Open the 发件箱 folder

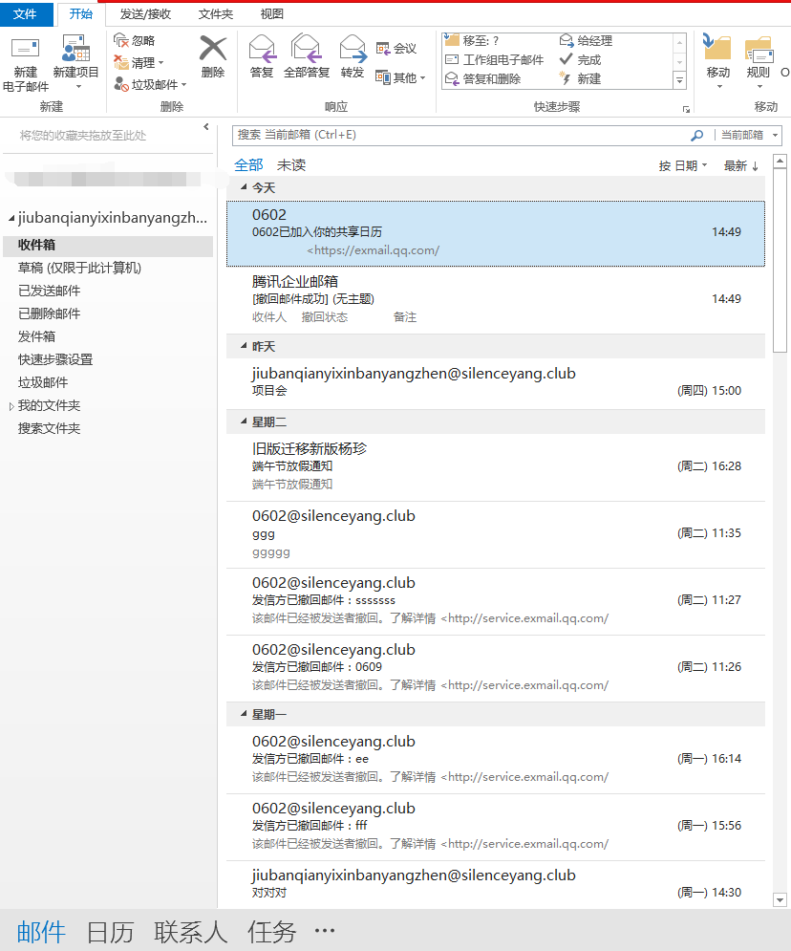click(x=36, y=336)
